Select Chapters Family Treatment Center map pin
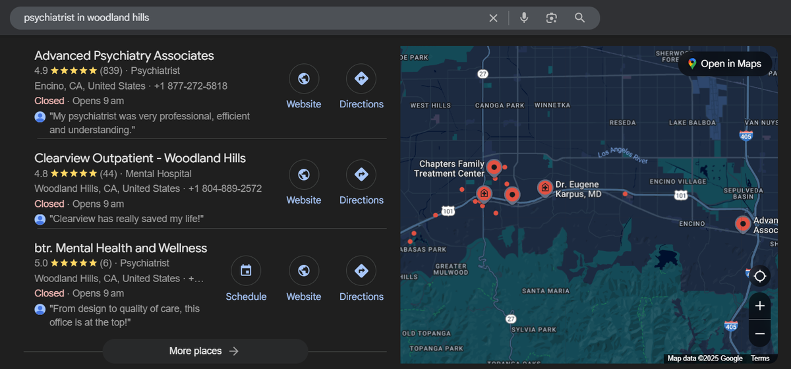This screenshot has height=369, width=791. pos(494,166)
